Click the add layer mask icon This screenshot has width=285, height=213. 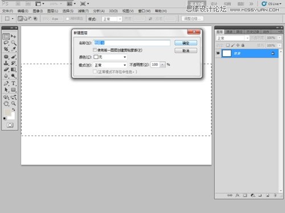[245, 195]
